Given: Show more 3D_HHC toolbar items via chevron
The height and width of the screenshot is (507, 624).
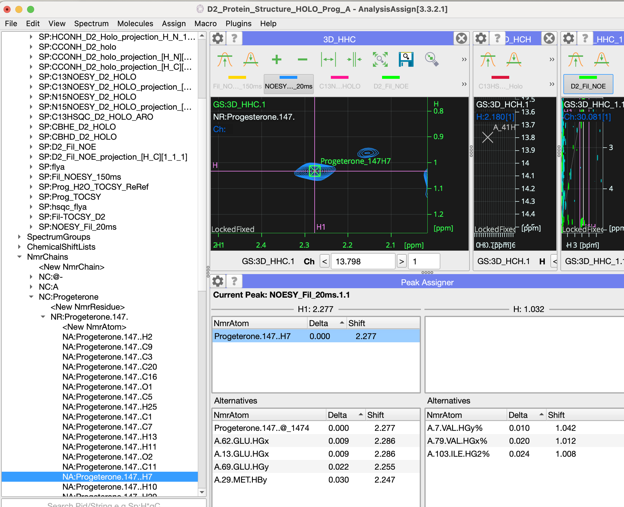Looking at the screenshot, I should pos(464,60).
